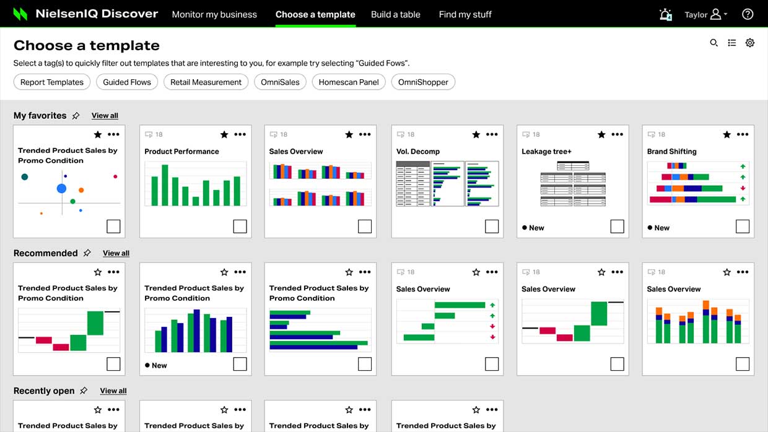The image size is (768, 432).
Task: Click View all next to My favorites
Action: 105,116
